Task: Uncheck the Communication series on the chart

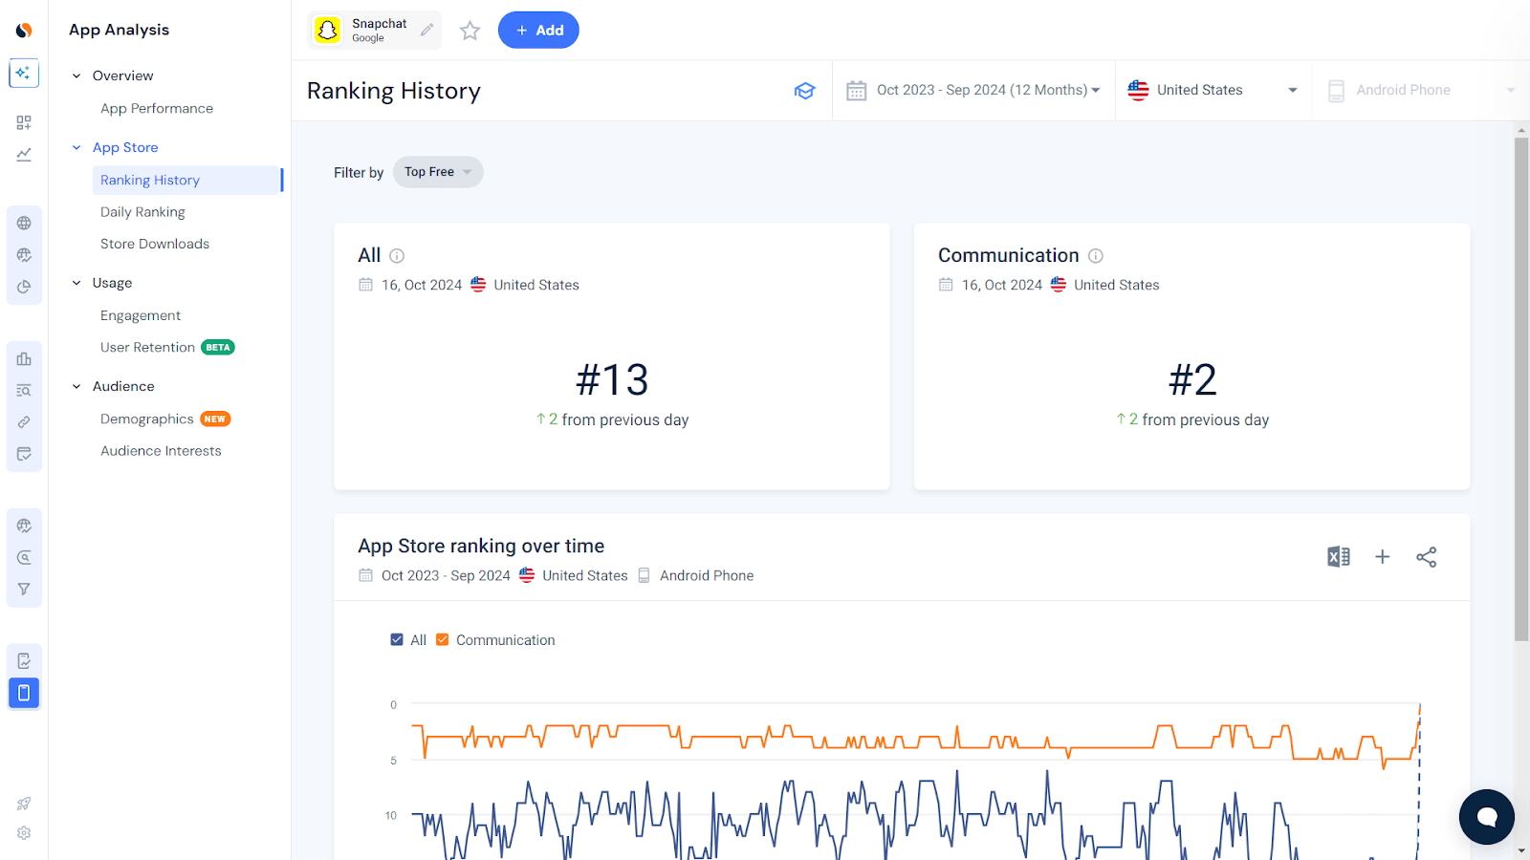Action: (x=442, y=639)
